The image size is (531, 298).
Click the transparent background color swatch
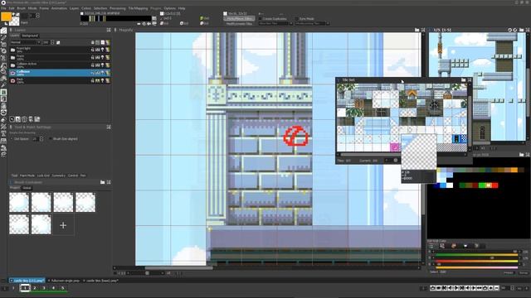click(x=14, y=21)
